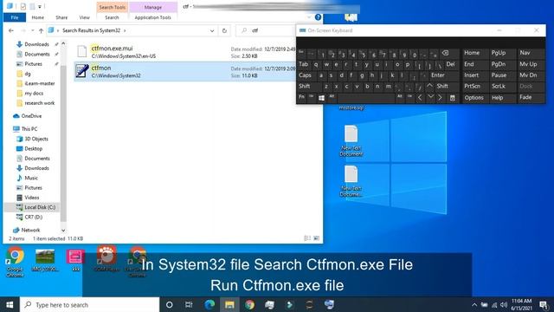Click the search box containing ctf
Viewport: 554px width, 312px height.
coord(266,31)
